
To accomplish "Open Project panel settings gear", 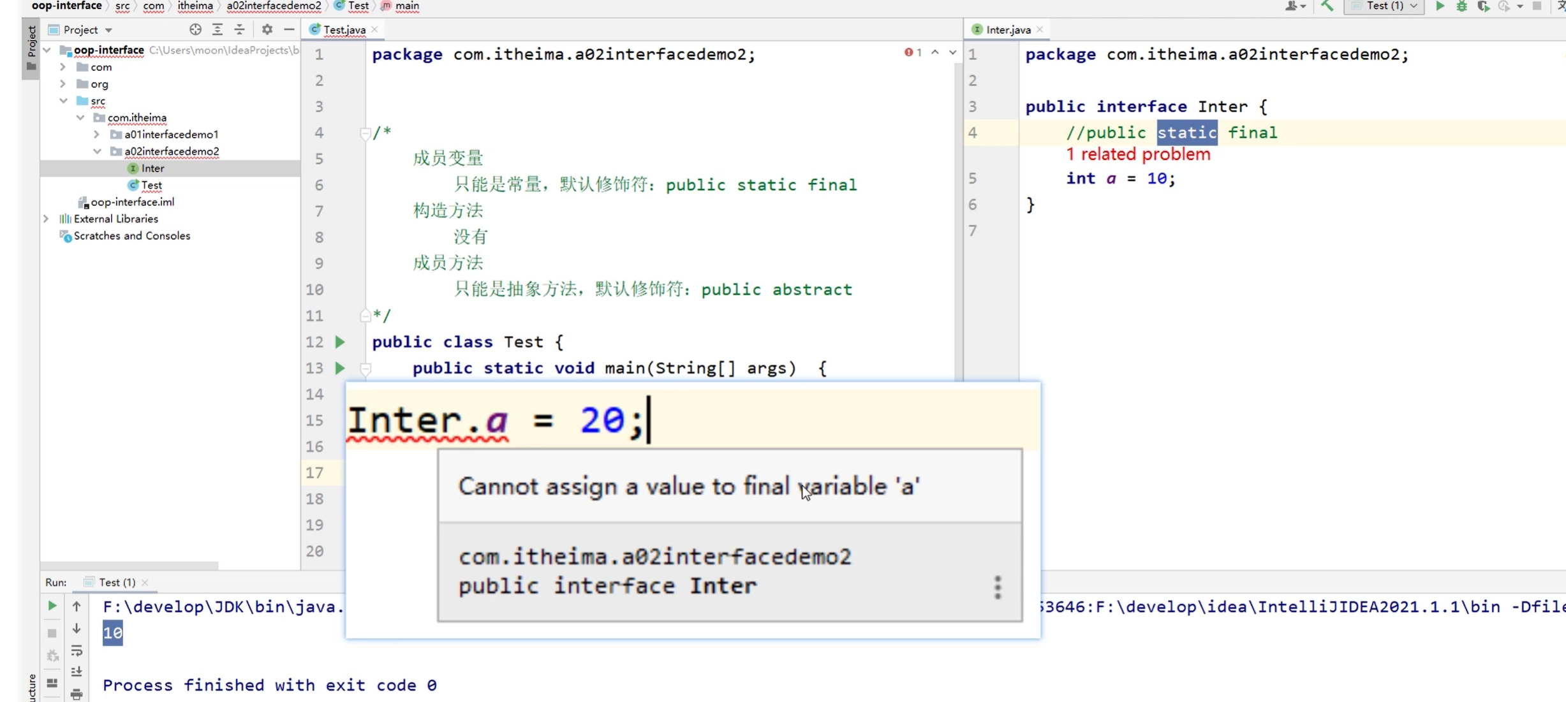I will click(x=267, y=29).
